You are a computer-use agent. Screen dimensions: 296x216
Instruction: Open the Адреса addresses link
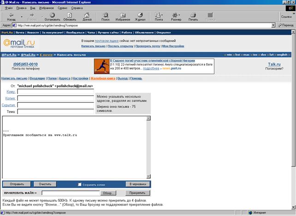pos(65,78)
